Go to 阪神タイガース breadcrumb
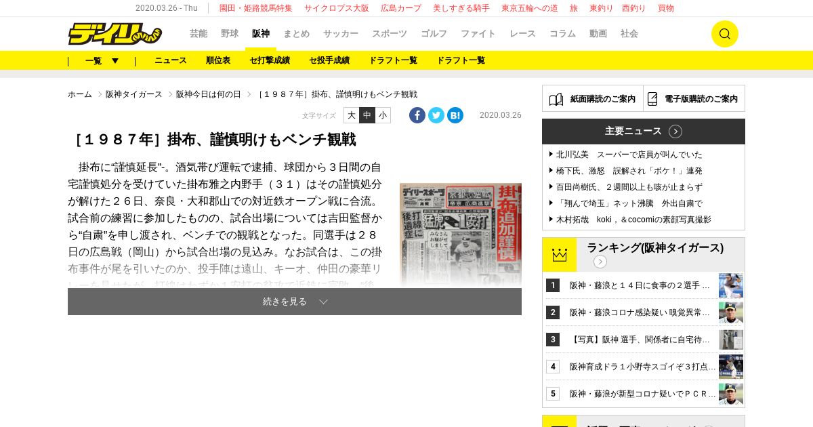The height and width of the screenshot is (427, 813). click(x=134, y=94)
